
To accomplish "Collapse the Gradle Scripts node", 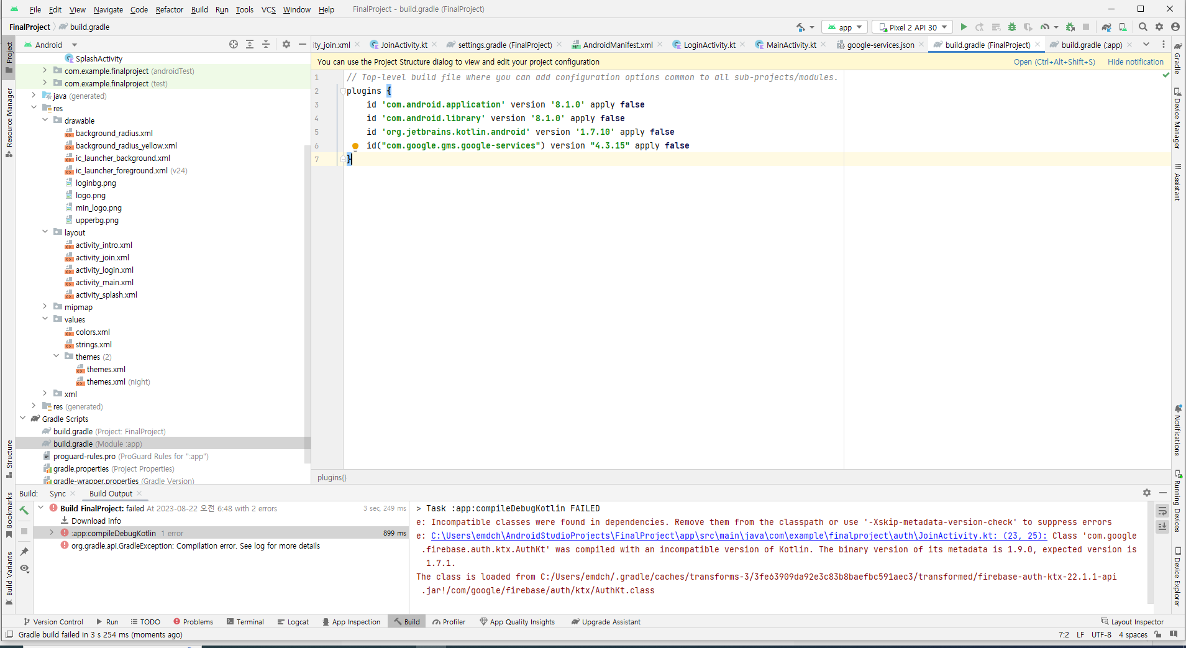I will [22, 418].
